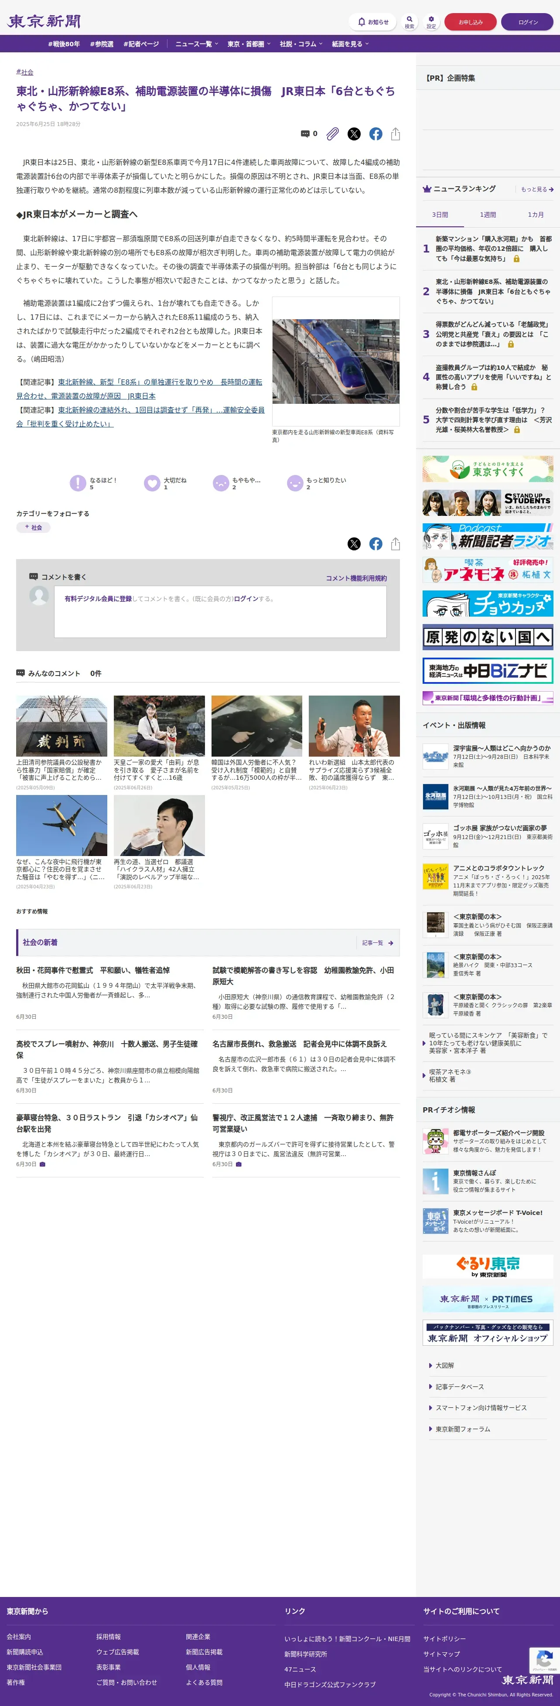Open 東京新聞 × PR TIMES banner
This screenshot has height=1706, width=560.
point(488,1300)
